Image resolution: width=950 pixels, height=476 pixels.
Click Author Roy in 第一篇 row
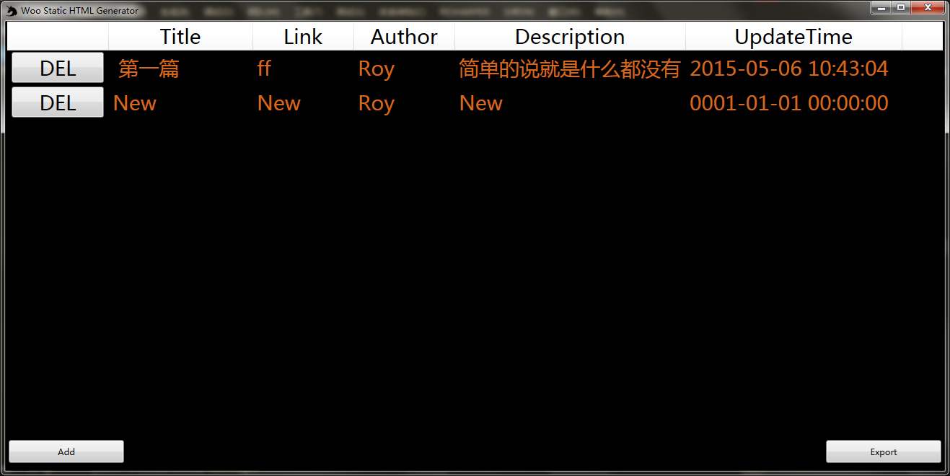[377, 69]
